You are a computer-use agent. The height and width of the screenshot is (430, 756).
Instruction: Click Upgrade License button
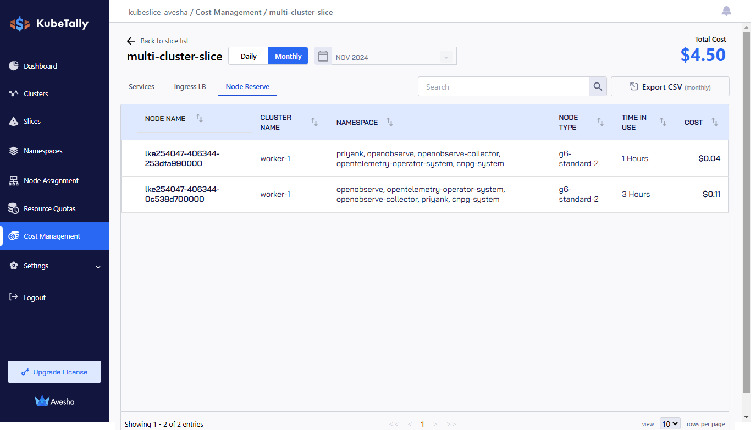(x=54, y=372)
